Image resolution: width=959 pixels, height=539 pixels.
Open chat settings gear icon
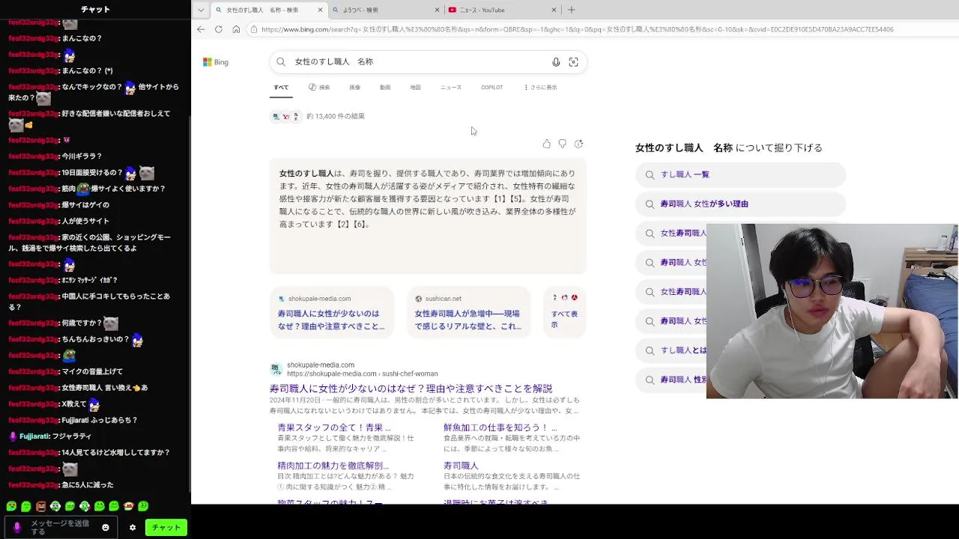point(133,527)
